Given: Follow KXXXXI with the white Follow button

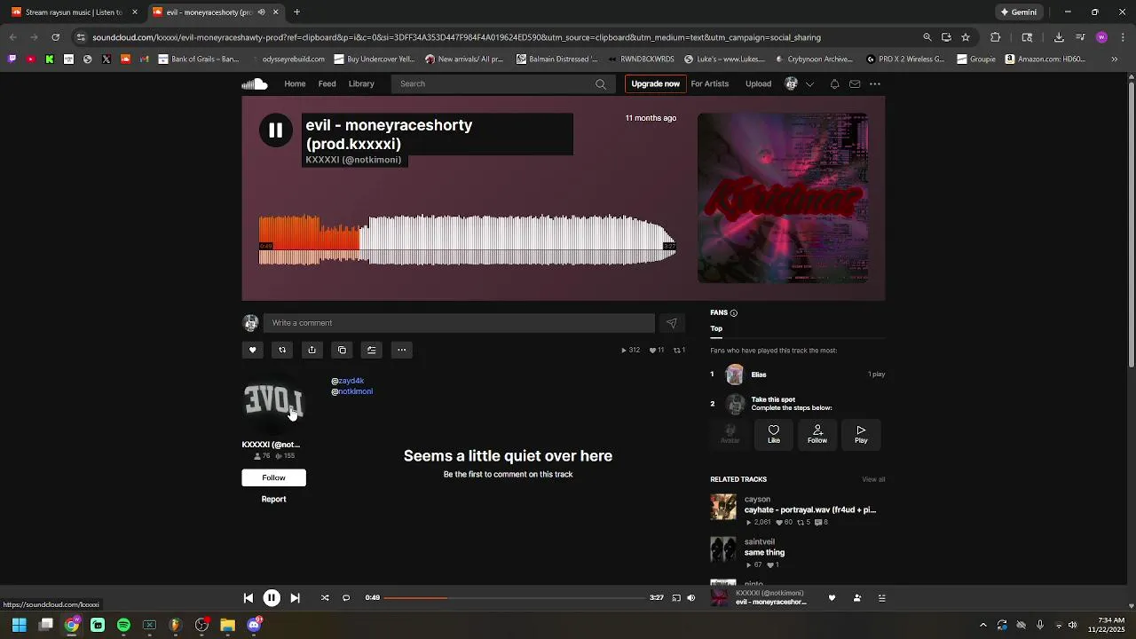Looking at the screenshot, I should click(273, 477).
